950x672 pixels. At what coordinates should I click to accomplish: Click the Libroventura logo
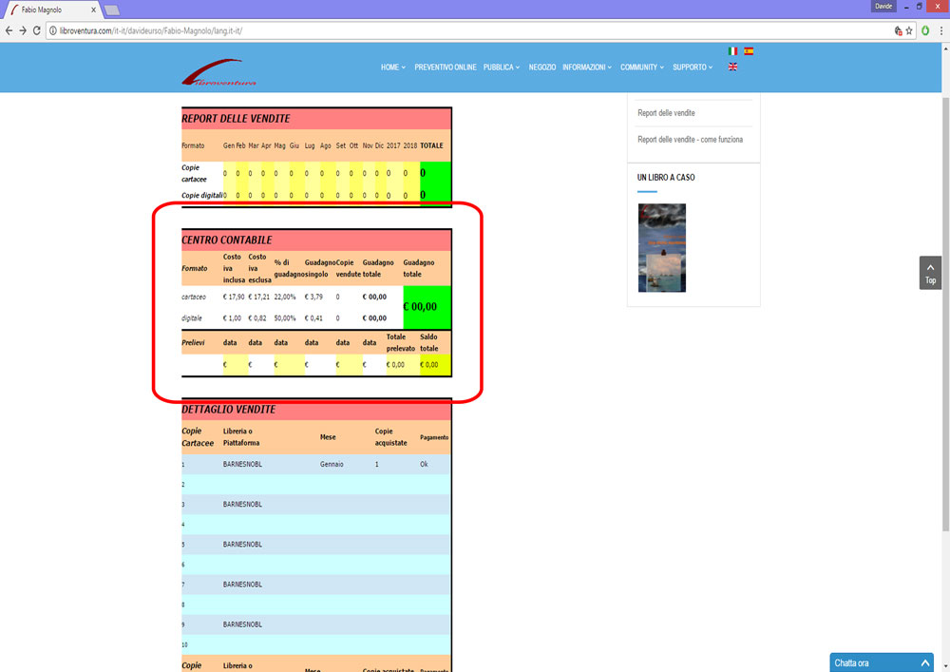click(218, 73)
